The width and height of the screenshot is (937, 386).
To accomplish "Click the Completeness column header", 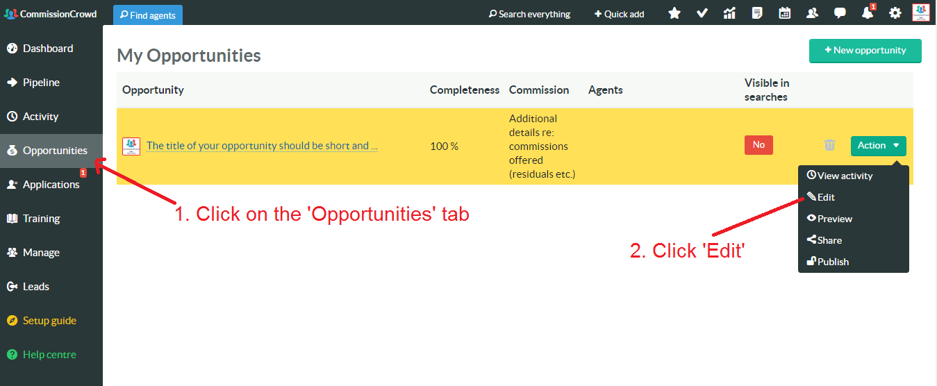I will 465,90.
